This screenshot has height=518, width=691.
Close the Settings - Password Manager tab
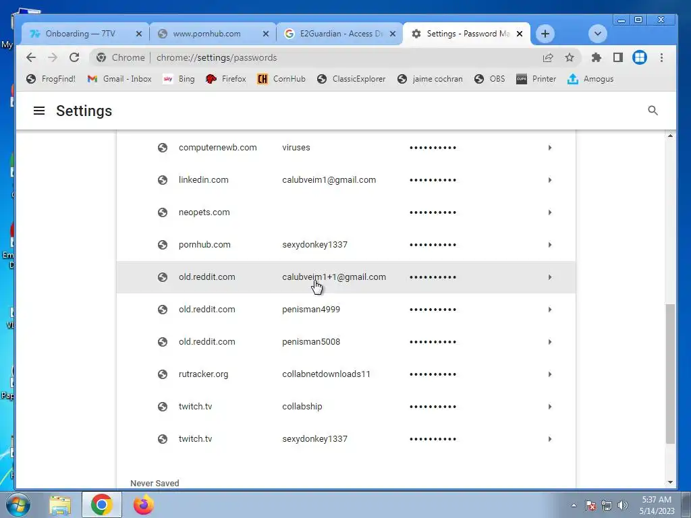[x=520, y=34]
